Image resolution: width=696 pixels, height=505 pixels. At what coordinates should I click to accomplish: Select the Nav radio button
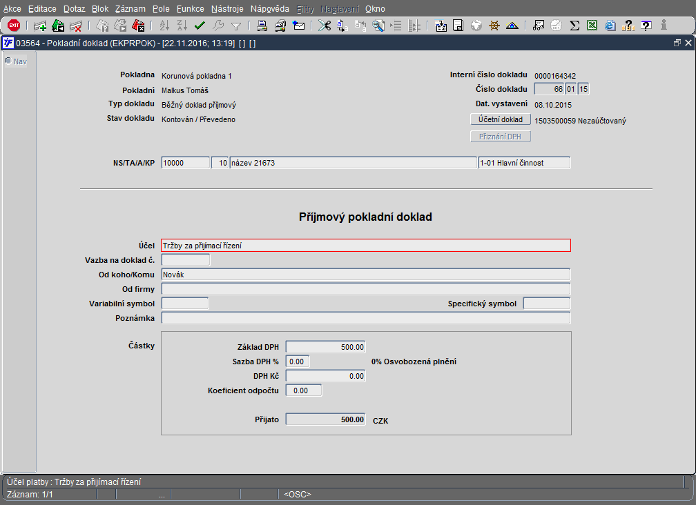click(x=8, y=61)
